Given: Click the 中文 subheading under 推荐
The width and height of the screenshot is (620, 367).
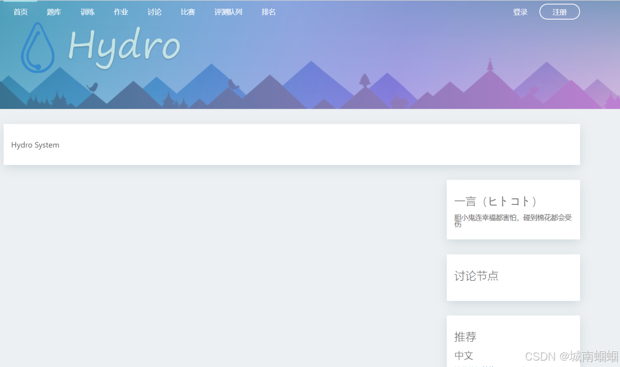Looking at the screenshot, I should coord(464,355).
